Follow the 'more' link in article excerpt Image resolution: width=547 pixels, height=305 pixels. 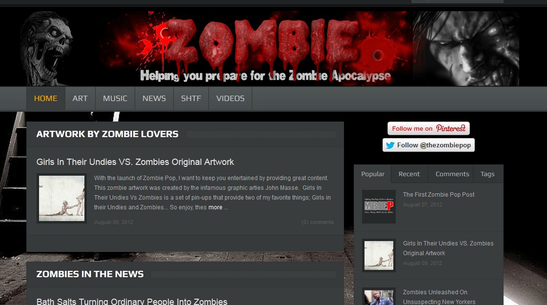(x=215, y=207)
